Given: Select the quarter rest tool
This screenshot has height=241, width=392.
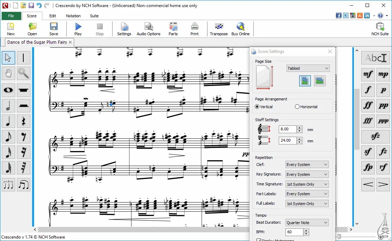Looking at the screenshot, I should (24, 121).
